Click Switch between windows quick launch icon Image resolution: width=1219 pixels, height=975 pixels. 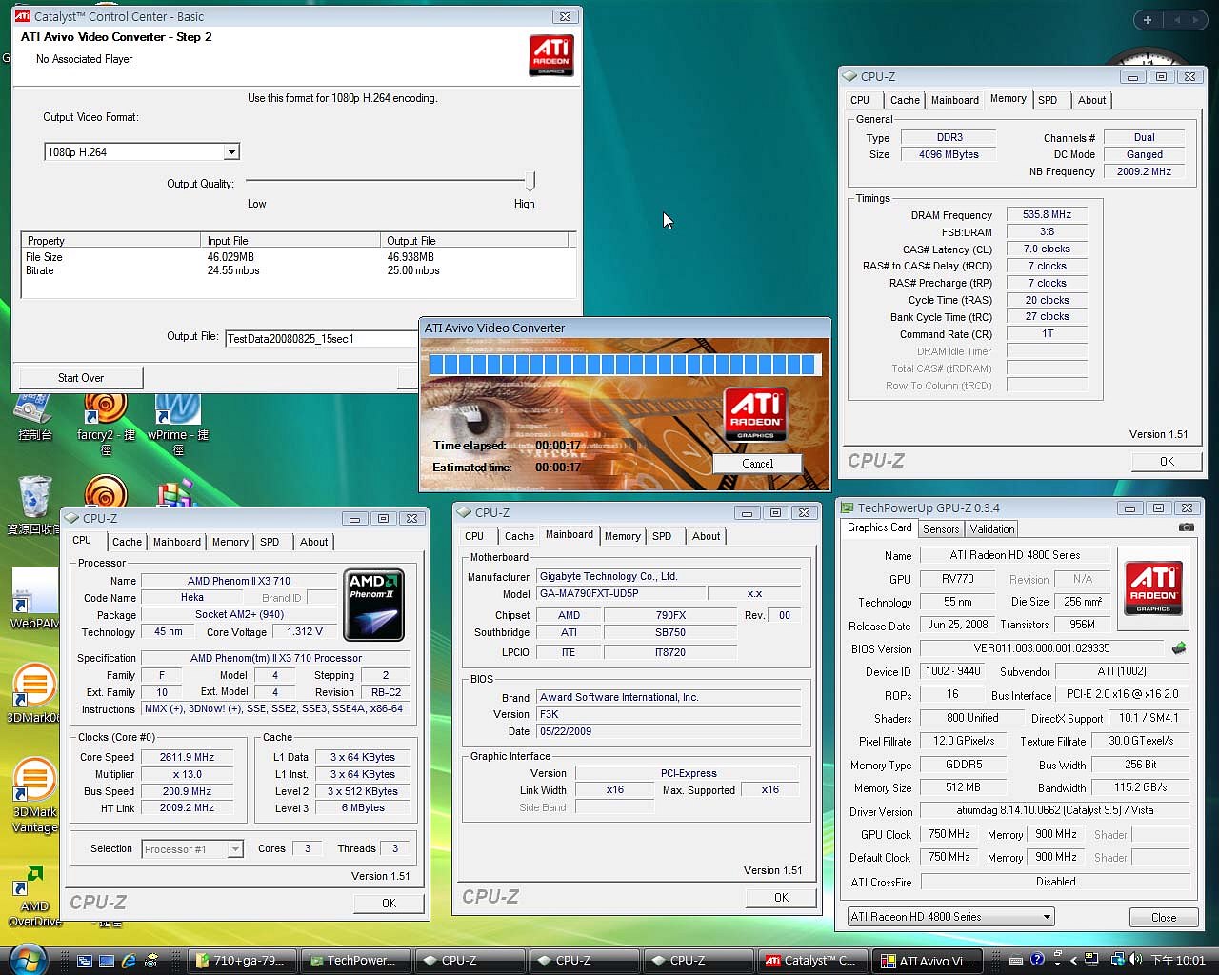(x=85, y=961)
